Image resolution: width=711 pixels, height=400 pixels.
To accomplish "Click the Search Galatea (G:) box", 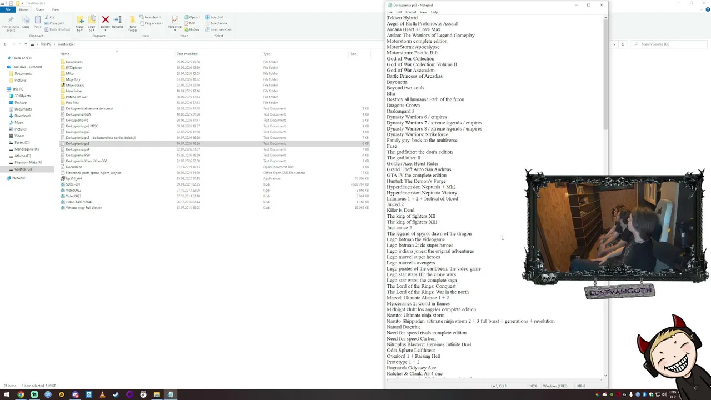I will click(x=669, y=44).
